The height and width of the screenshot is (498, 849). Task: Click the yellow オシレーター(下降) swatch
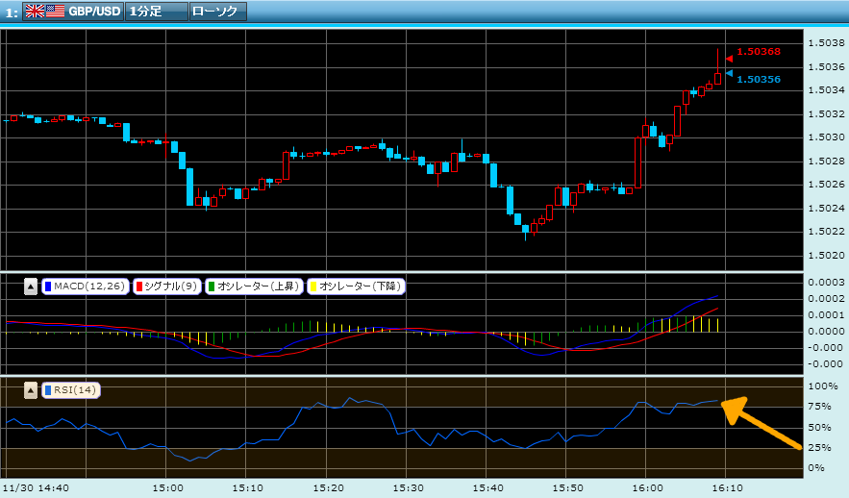pos(312,286)
